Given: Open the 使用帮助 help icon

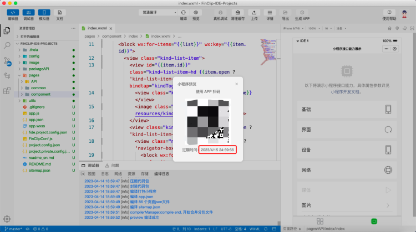Looking at the screenshot, I should click(389, 12).
